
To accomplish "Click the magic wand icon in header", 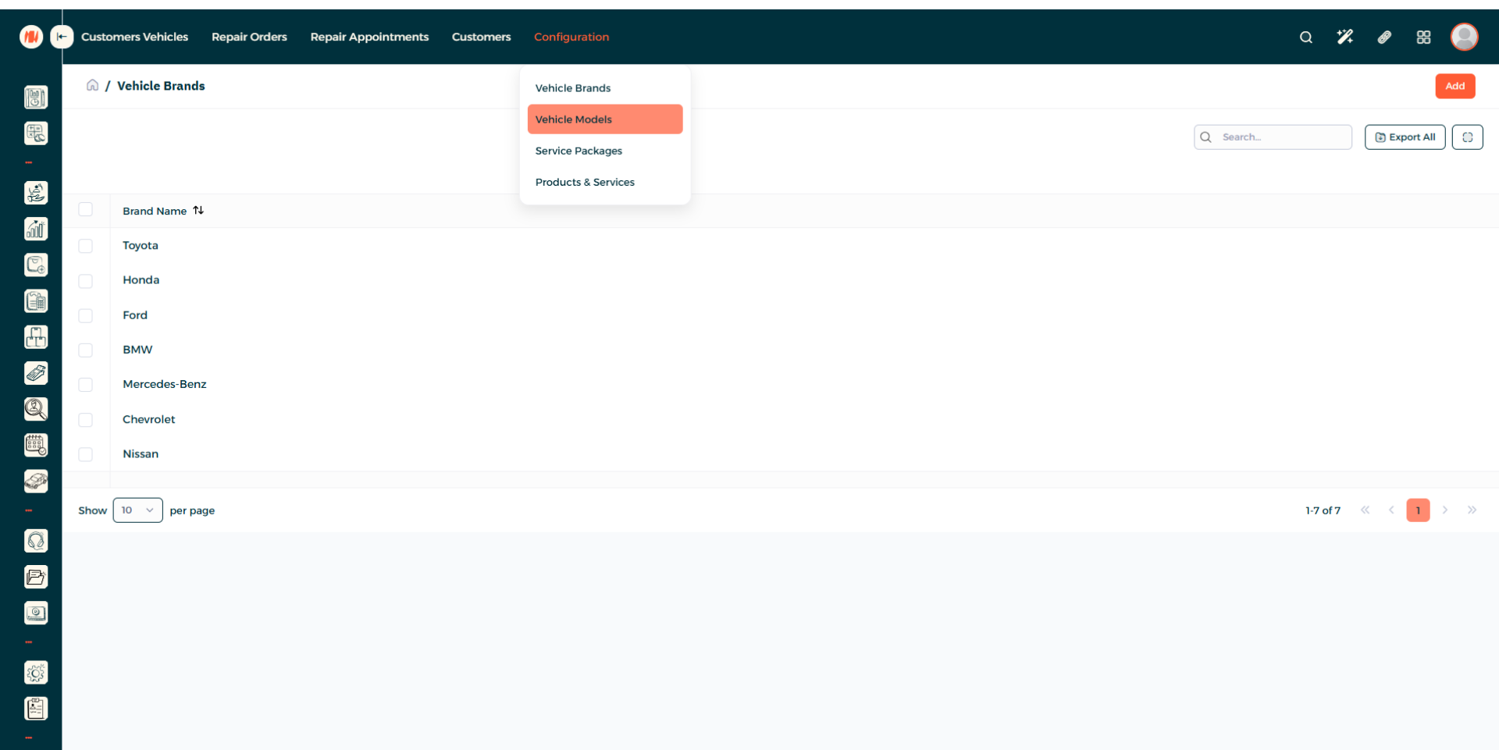I will pyautogui.click(x=1344, y=37).
